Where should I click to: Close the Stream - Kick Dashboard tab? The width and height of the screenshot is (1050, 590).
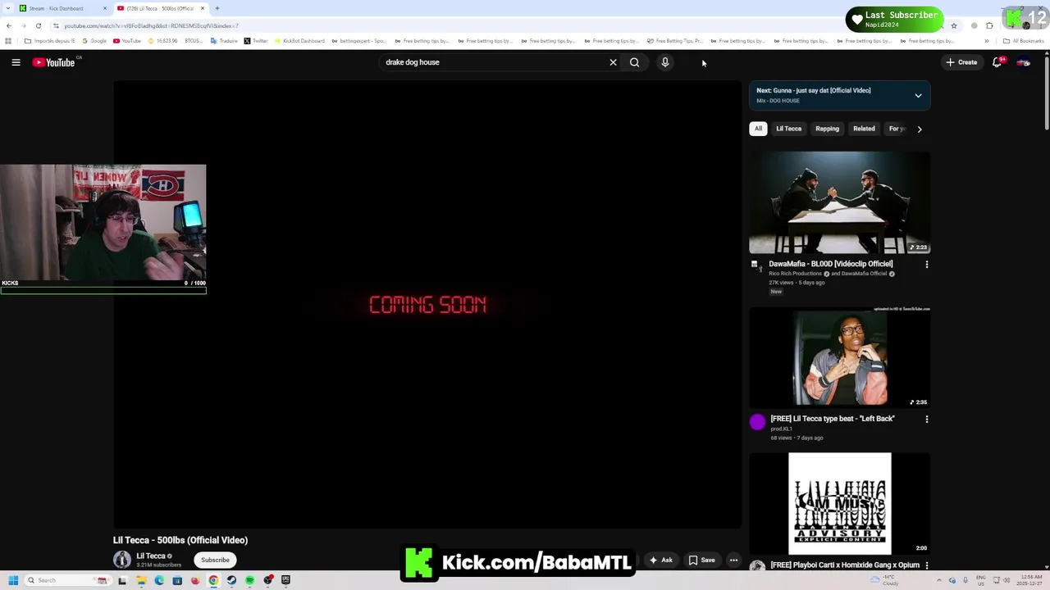[104, 8]
